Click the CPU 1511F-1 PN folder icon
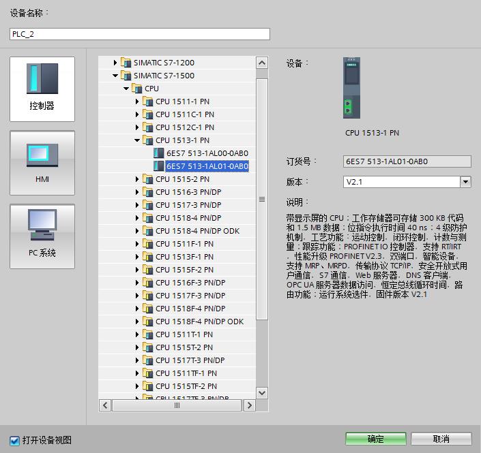This screenshot has width=481, height=453. tap(147, 244)
